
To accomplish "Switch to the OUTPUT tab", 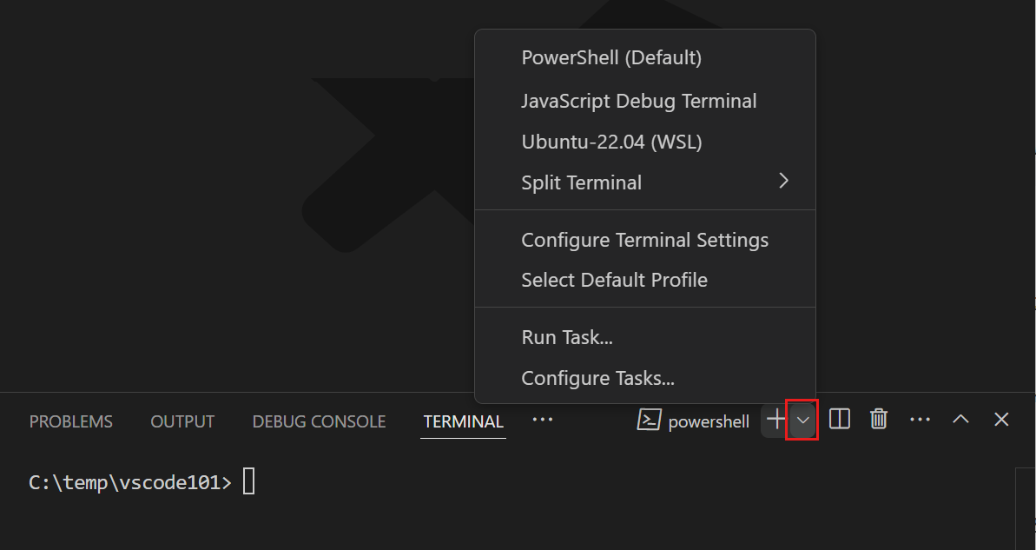I will click(181, 421).
